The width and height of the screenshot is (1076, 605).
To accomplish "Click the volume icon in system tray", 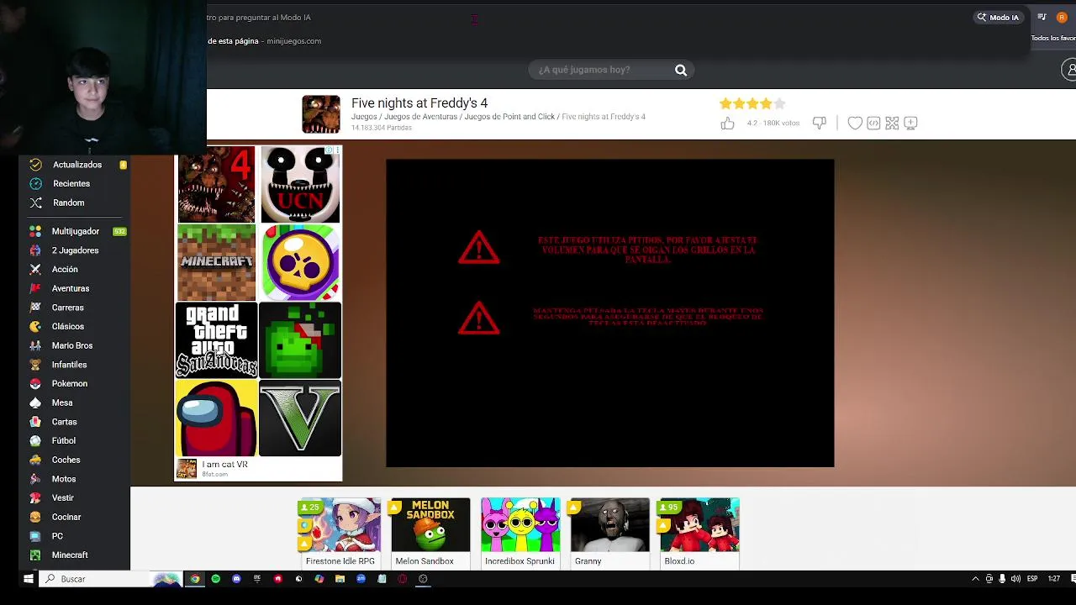I will (x=1015, y=579).
